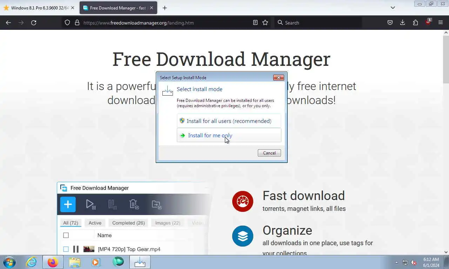Select the Completed (26) filter tab
The height and width of the screenshot is (269, 449).
click(x=128, y=223)
